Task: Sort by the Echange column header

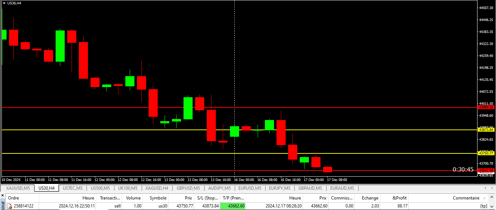Action: pyautogui.click(x=367, y=198)
